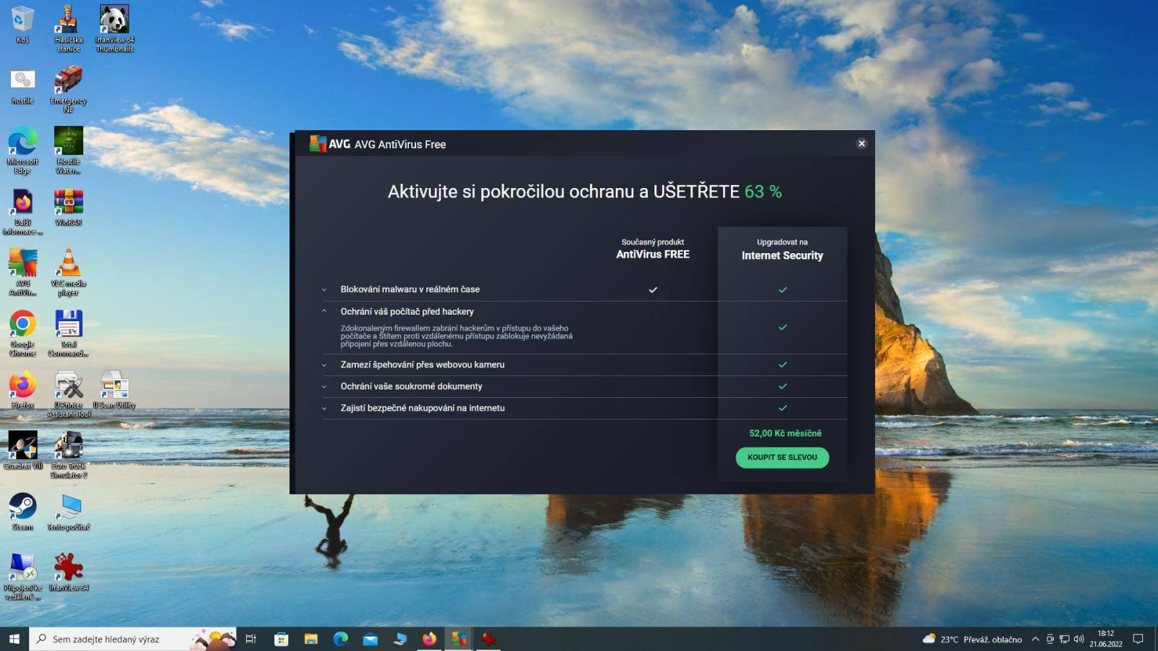Expand Blokování malwaru v reálném čase row

click(x=324, y=289)
